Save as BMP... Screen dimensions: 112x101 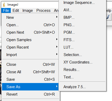83,17
